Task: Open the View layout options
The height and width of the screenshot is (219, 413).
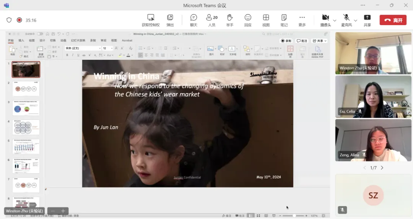Action: [266, 20]
